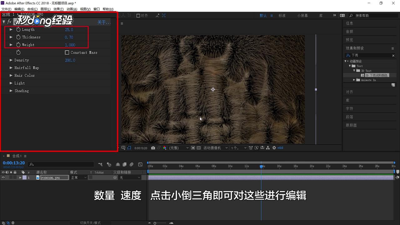Screen dimensions: 400x225
Task: Open 信息 panel
Action: (349, 23)
